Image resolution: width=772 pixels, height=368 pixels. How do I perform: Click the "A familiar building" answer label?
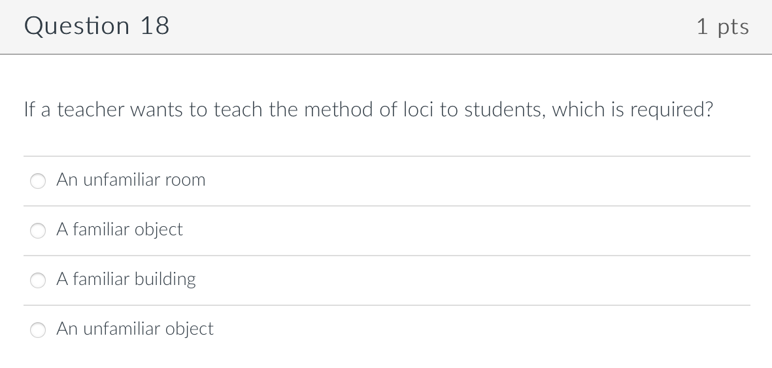click(126, 279)
